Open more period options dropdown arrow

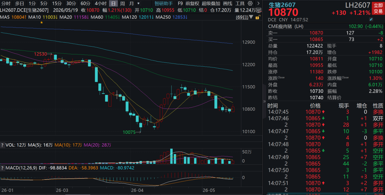click(139, 4)
